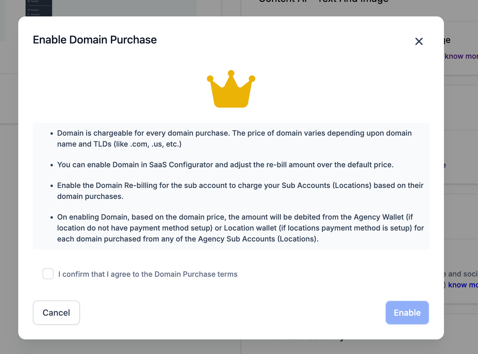The height and width of the screenshot is (354, 478).
Task: Click the SaaS Configurator bullet text
Action: pos(225,165)
